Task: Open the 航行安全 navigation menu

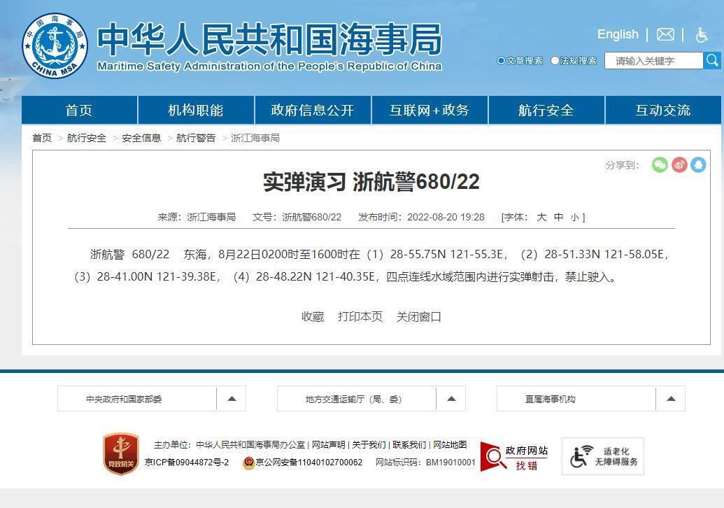Action: click(546, 110)
